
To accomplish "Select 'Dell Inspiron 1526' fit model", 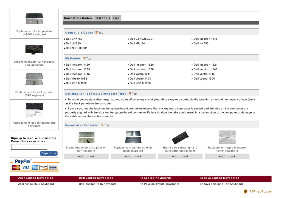I will click(142, 69).
